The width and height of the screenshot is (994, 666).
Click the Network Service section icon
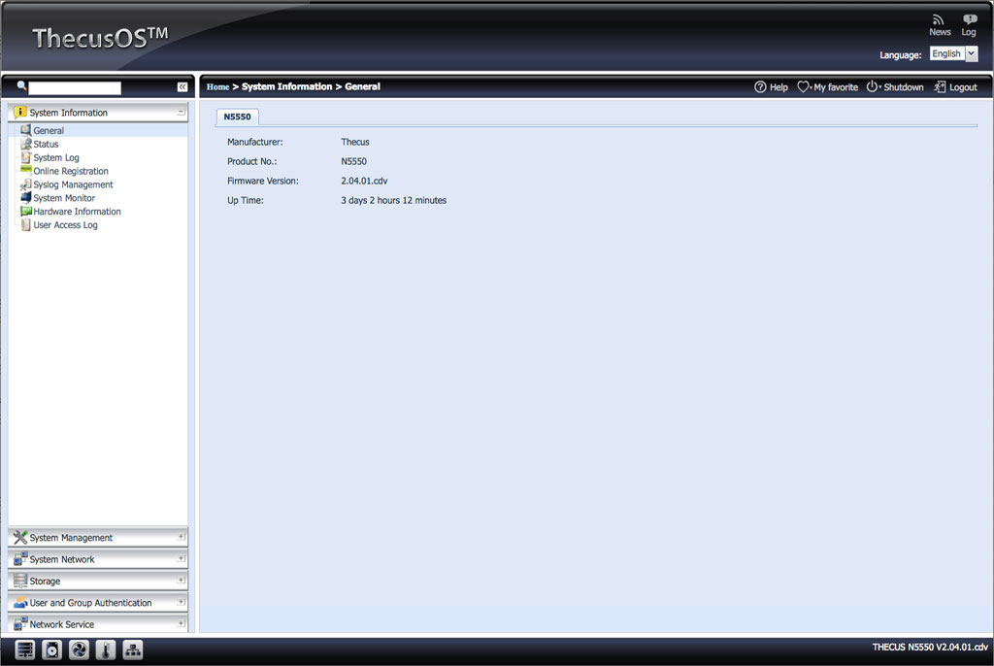click(20, 623)
